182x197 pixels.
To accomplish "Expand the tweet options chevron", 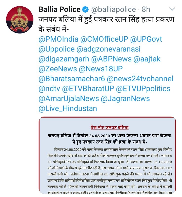I will (x=172, y=9).
